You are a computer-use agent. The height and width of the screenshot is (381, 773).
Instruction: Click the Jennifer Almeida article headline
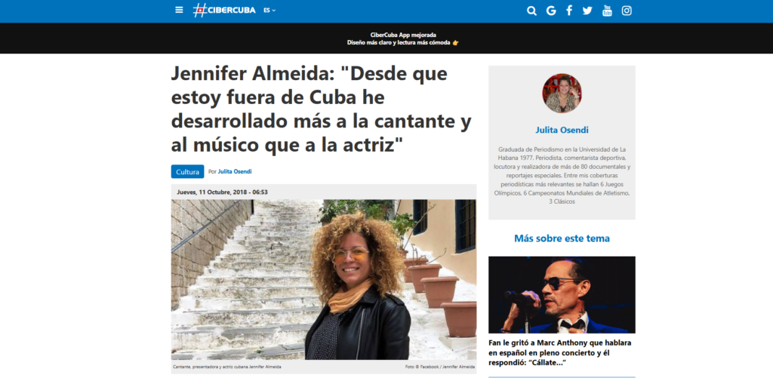[x=321, y=110]
